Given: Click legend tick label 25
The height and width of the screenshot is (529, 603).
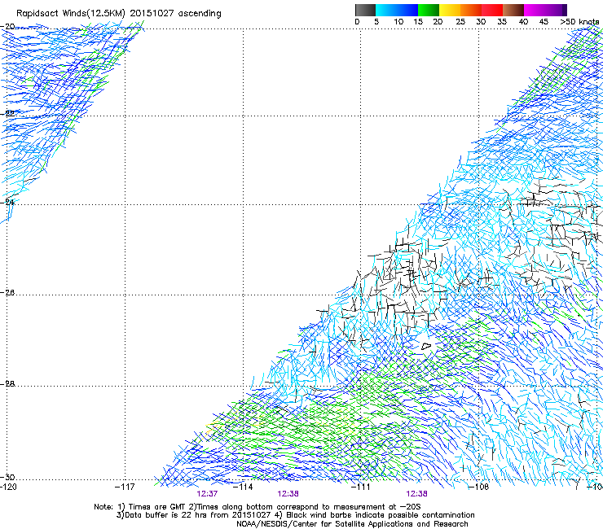Looking at the screenshot, I should click(x=460, y=22).
